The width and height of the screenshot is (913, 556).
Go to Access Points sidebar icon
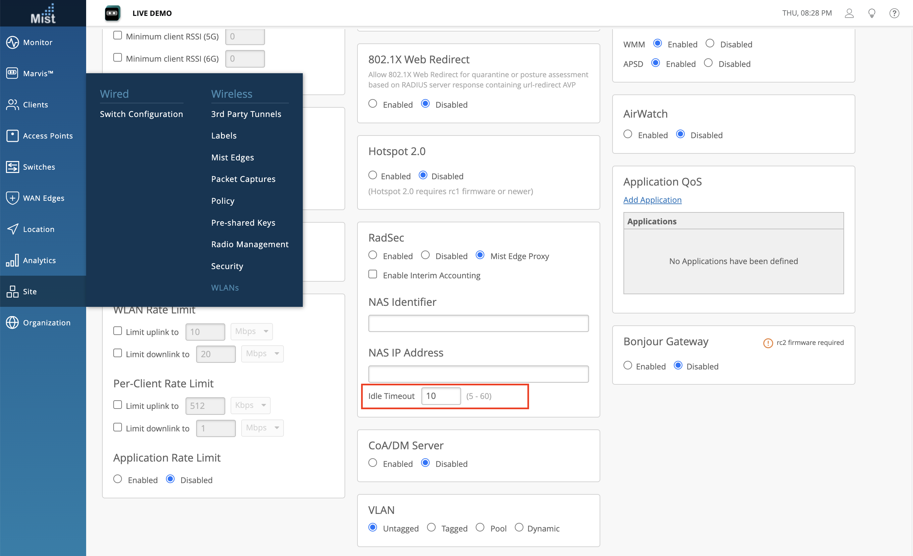(x=12, y=136)
